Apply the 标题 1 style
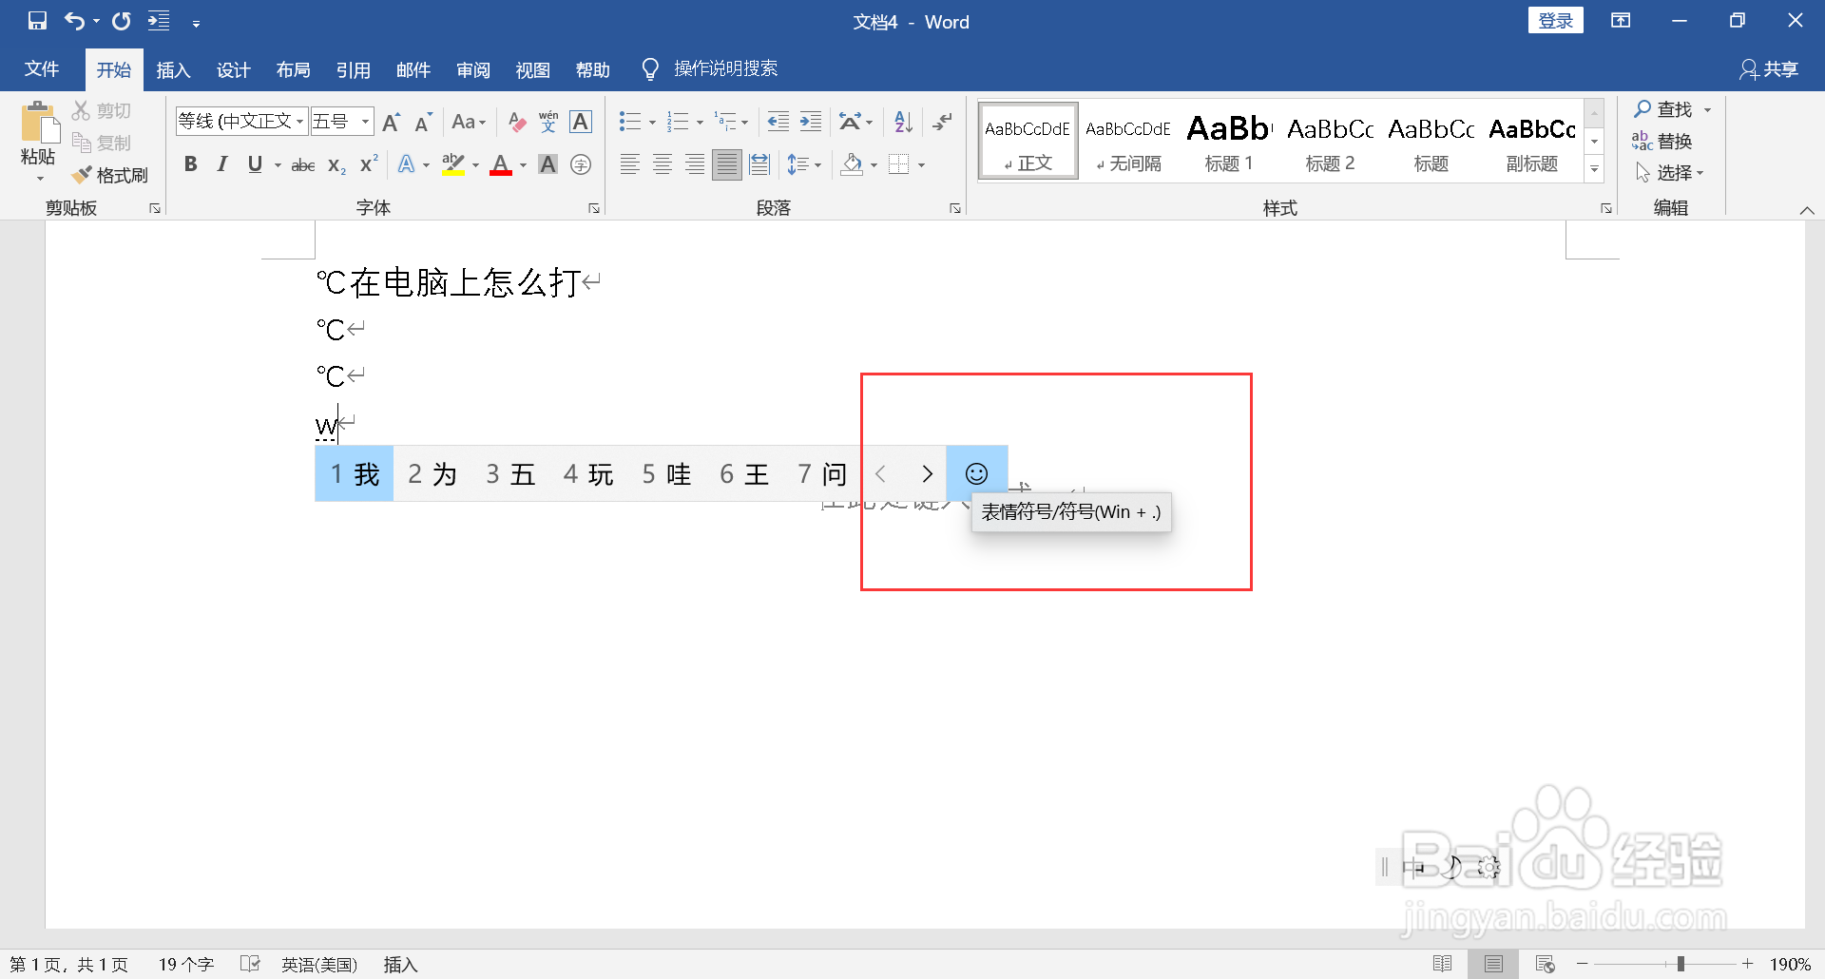The width and height of the screenshot is (1825, 979). pyautogui.click(x=1229, y=141)
